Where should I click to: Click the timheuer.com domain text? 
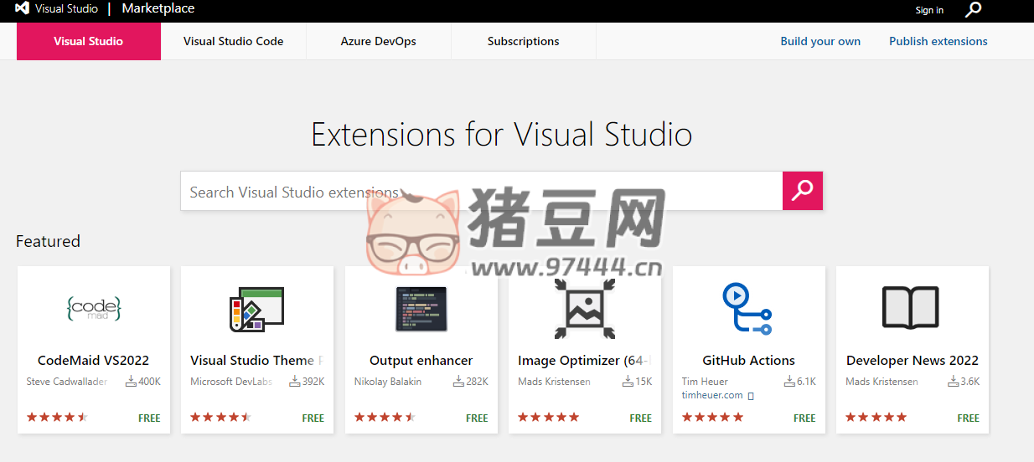point(712,395)
